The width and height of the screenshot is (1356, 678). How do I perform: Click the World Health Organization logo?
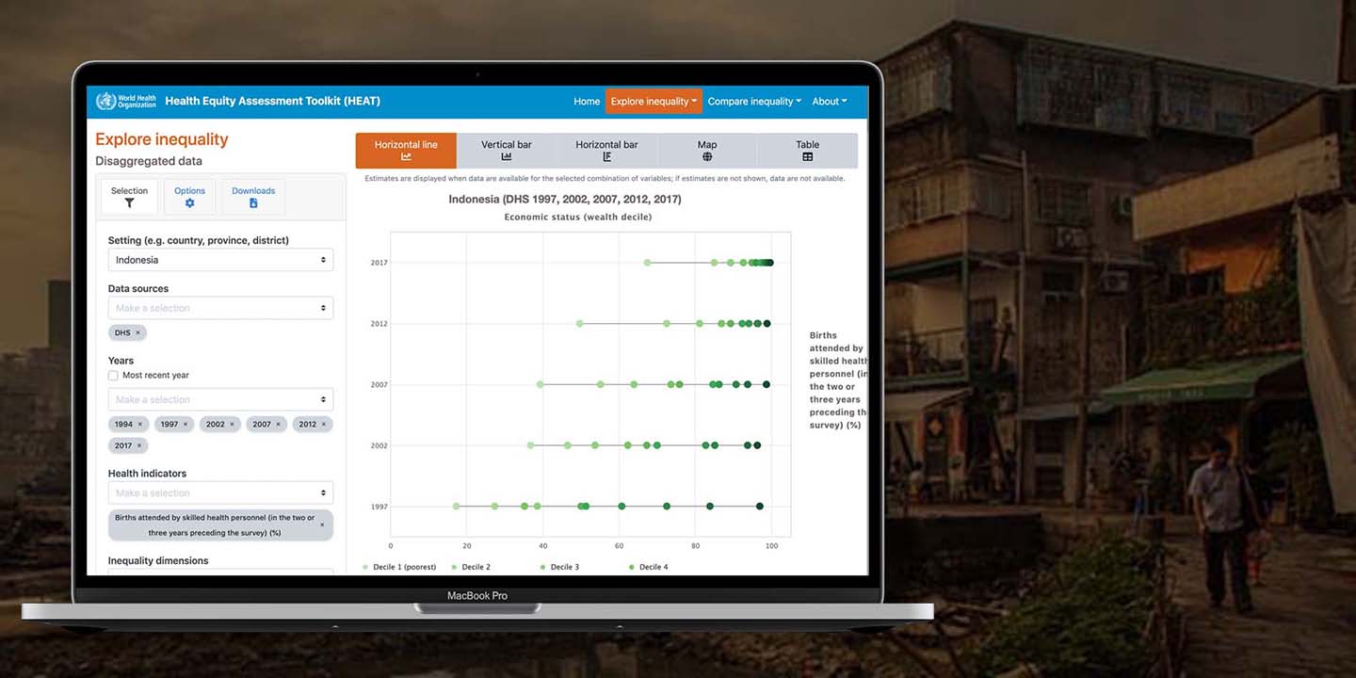coord(126,101)
